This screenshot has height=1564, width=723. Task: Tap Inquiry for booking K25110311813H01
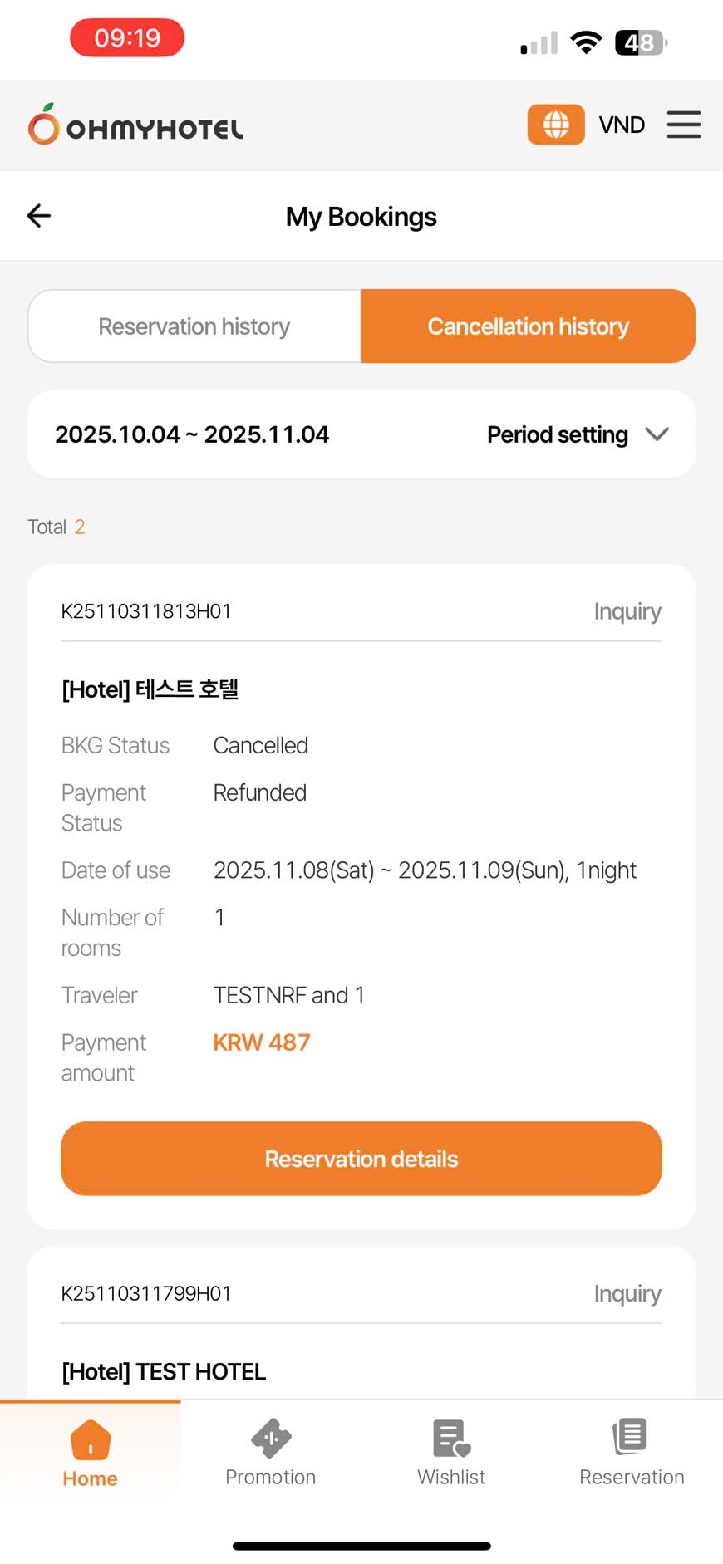coord(627,611)
